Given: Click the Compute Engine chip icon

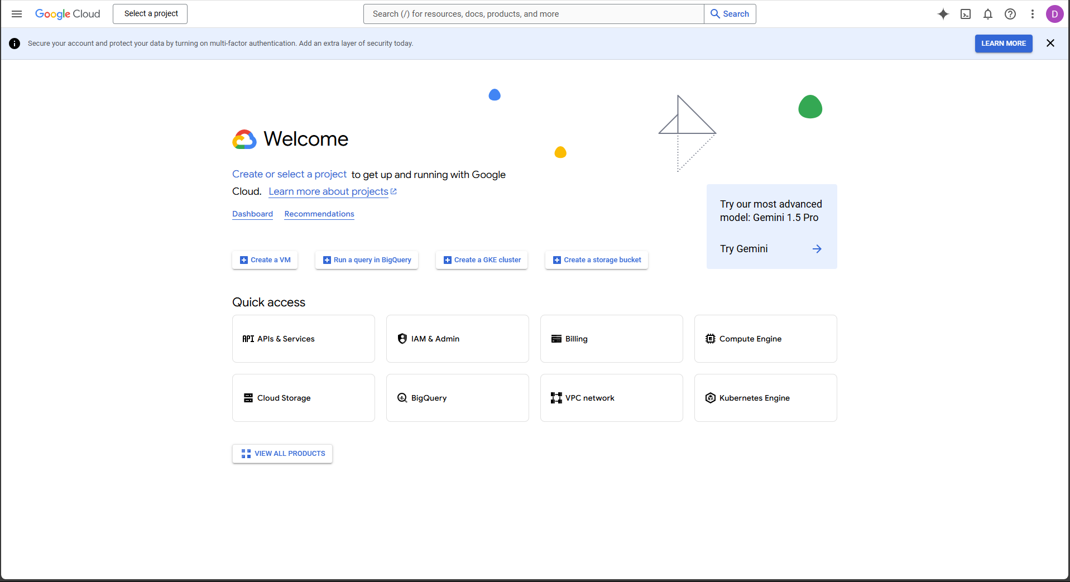Looking at the screenshot, I should click(711, 339).
